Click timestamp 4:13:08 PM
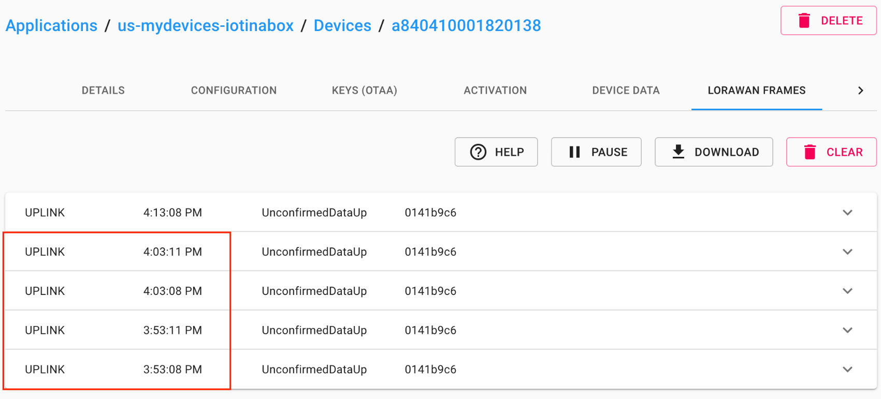Screen dimensions: 881x399 [172, 213]
